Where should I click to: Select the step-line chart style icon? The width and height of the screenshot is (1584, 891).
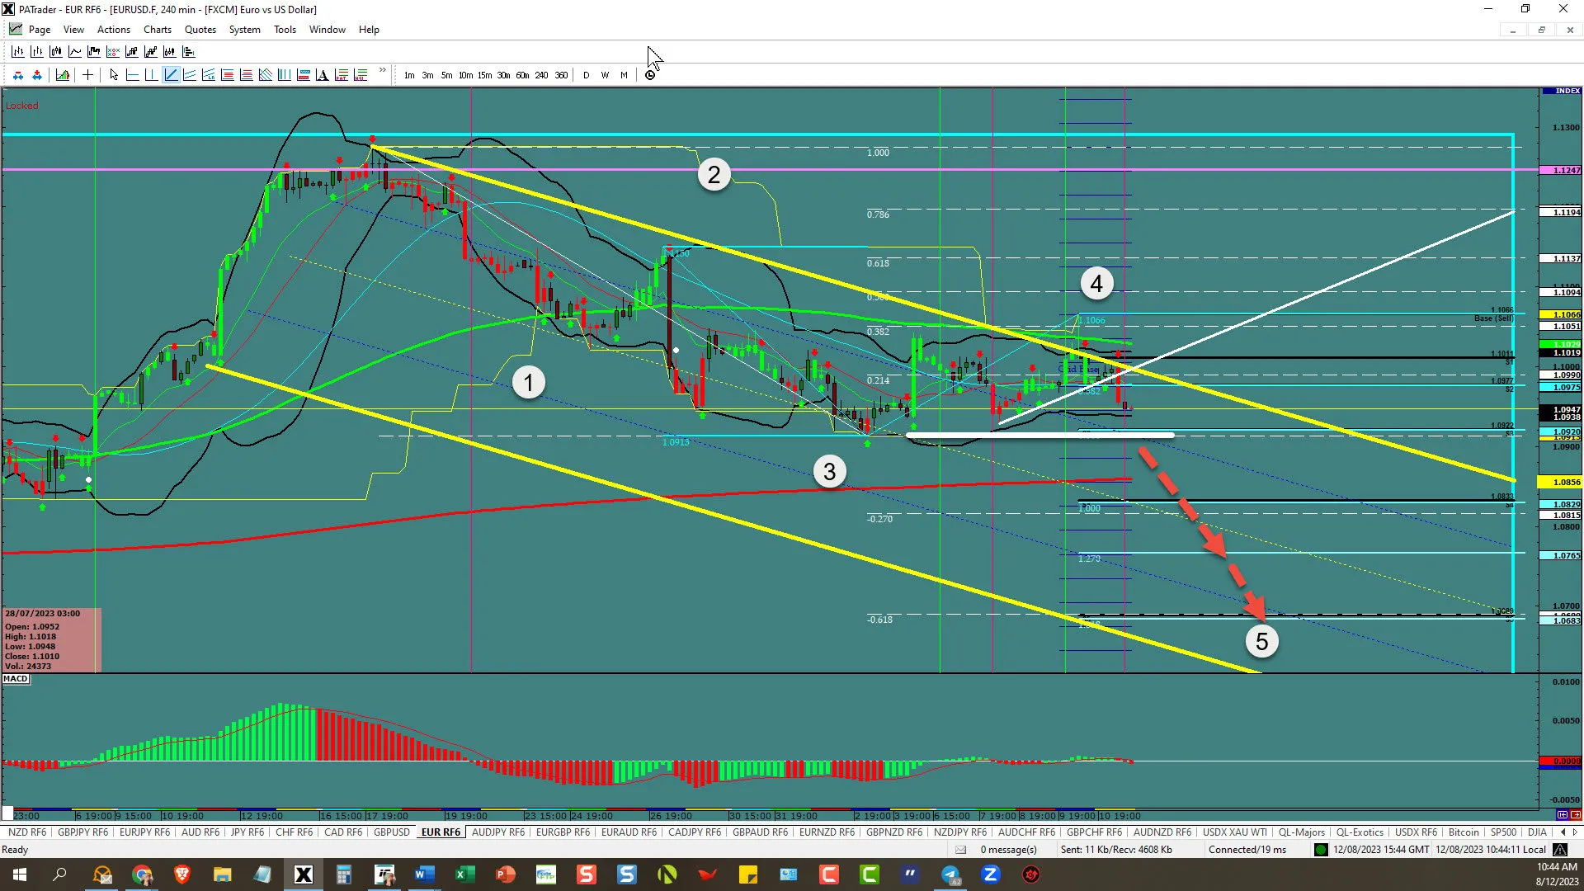(x=93, y=52)
